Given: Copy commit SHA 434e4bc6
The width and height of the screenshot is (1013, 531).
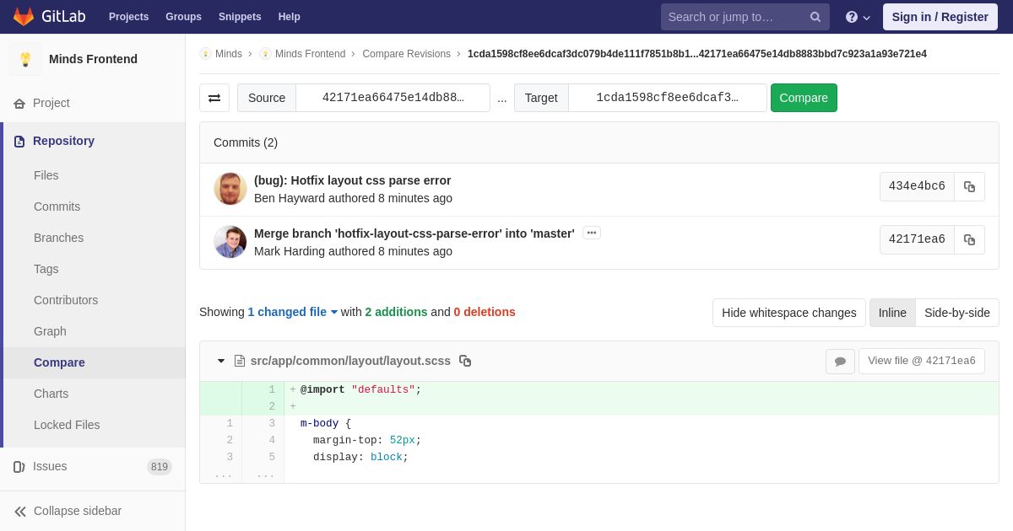Looking at the screenshot, I should tap(969, 186).
